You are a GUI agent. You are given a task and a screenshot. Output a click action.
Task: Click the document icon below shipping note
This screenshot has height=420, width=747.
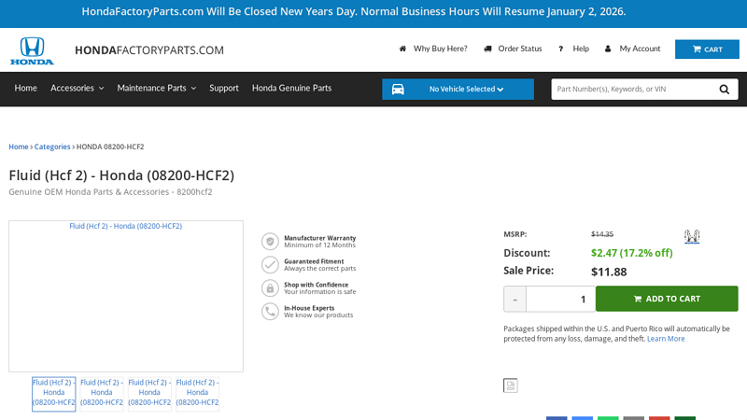(x=511, y=385)
